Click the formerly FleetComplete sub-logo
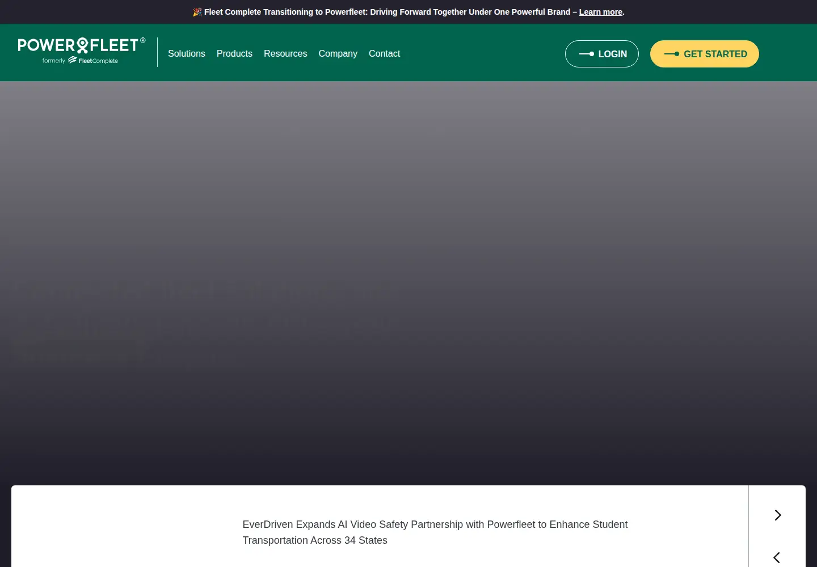 coord(80,60)
